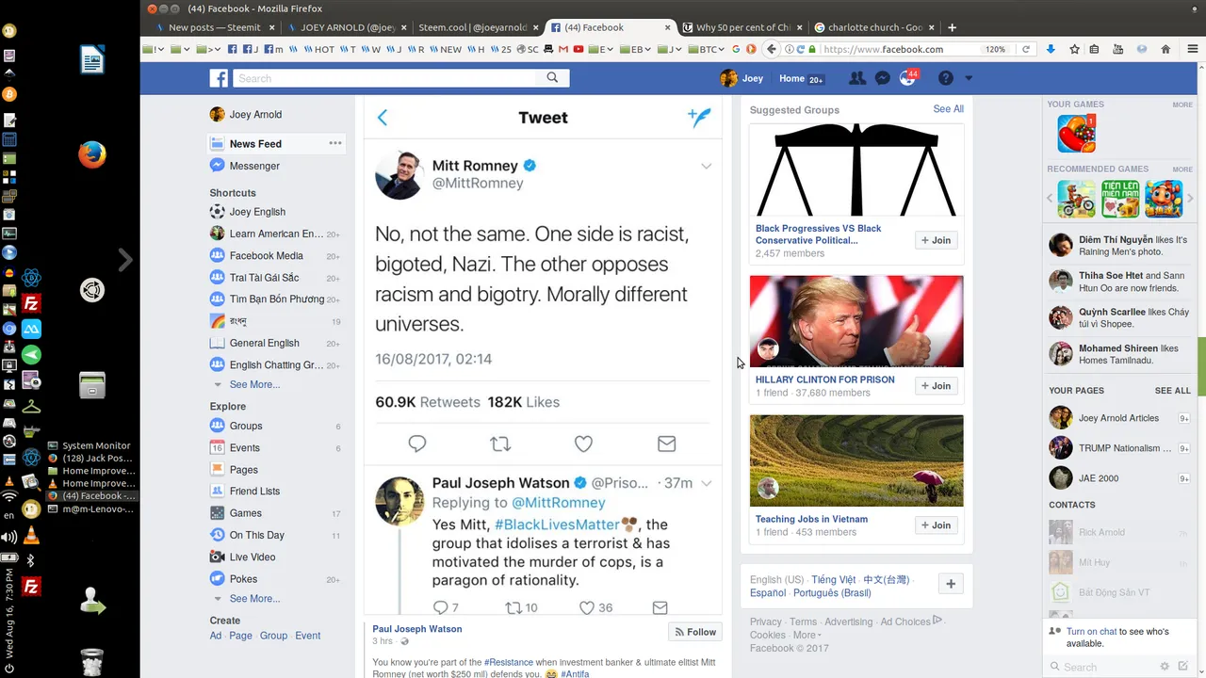Viewport: 1206px width, 678px height.
Task: Expand See More under Shortcuts
Action: click(254, 384)
